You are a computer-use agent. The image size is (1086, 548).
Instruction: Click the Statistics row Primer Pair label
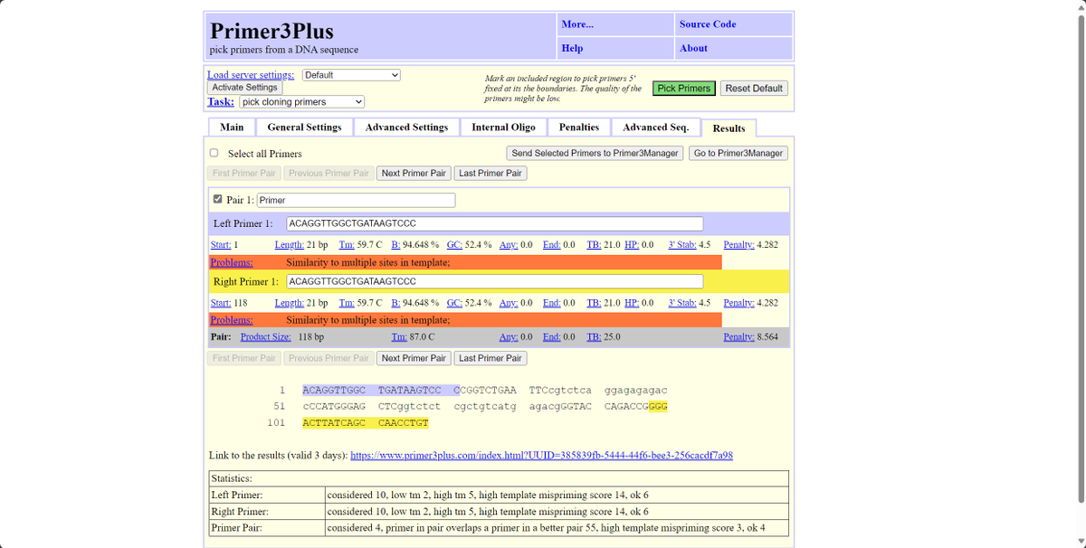[235, 528]
